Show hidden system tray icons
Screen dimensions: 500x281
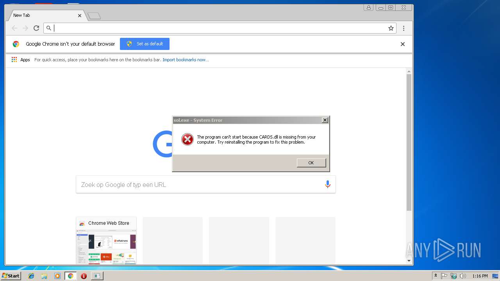point(436,276)
